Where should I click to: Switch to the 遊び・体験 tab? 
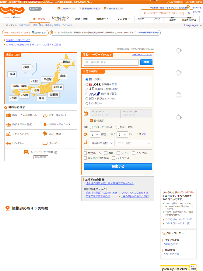(x=81, y=19)
